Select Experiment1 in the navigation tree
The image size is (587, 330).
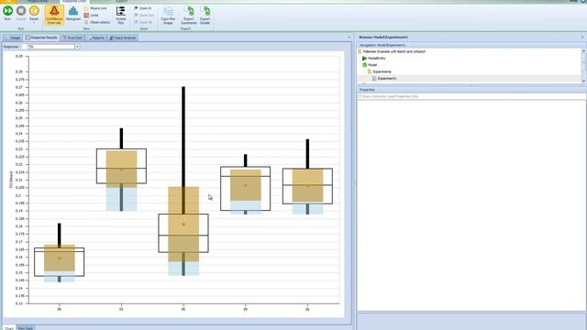pyautogui.click(x=387, y=79)
